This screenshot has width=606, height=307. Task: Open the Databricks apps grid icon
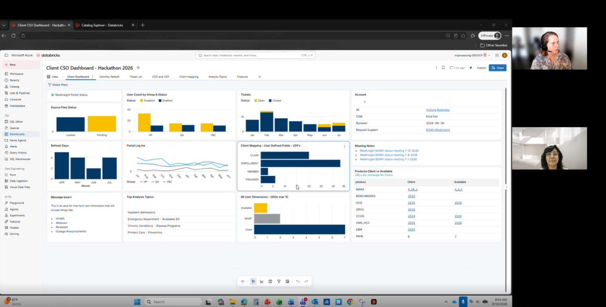tap(497, 55)
